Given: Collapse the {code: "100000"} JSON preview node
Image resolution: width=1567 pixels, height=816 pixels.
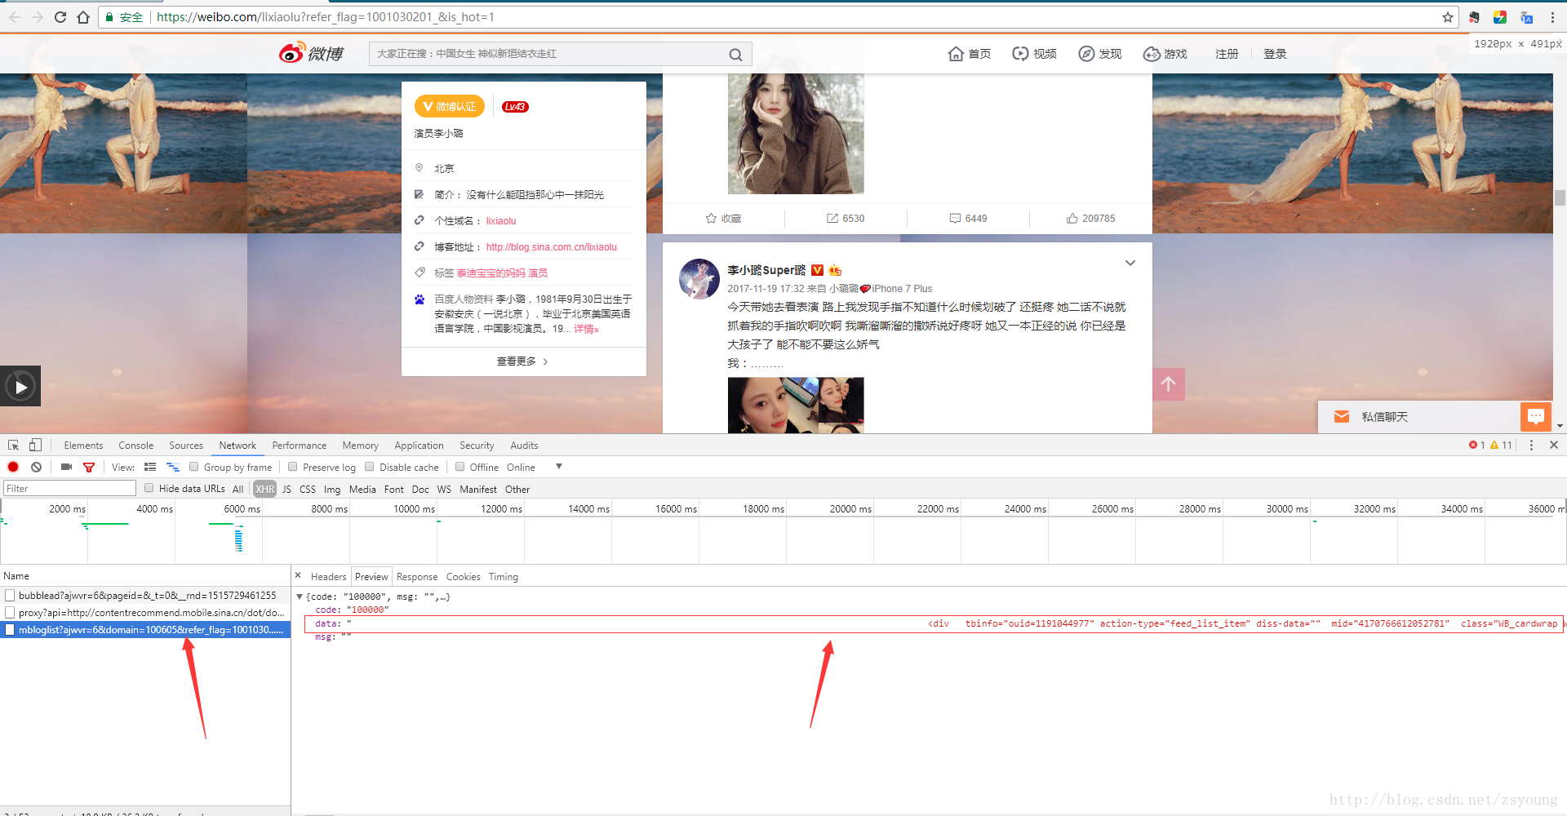Looking at the screenshot, I should click(300, 597).
